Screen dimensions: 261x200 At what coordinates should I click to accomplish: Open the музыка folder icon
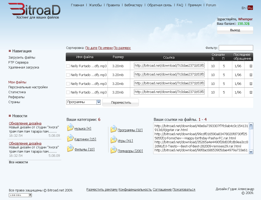pyautogui.click(x=70, y=127)
